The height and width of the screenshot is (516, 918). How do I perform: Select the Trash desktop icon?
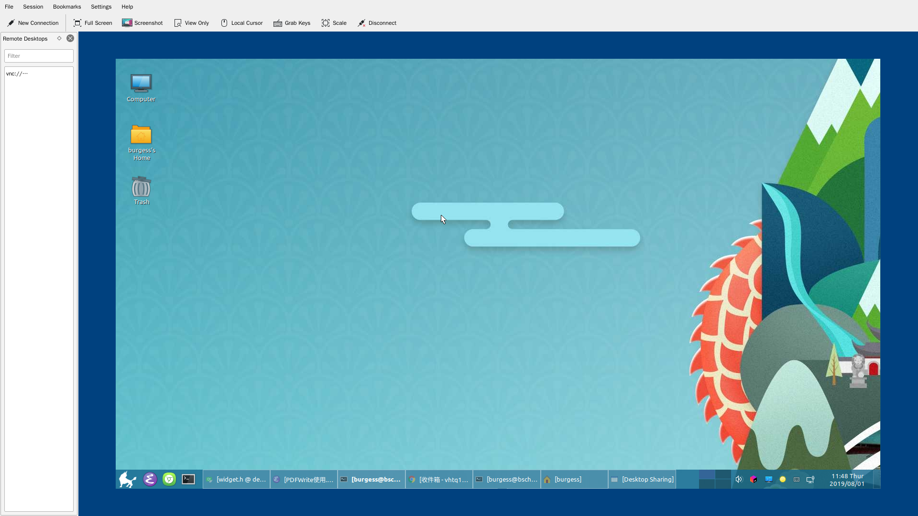141,191
